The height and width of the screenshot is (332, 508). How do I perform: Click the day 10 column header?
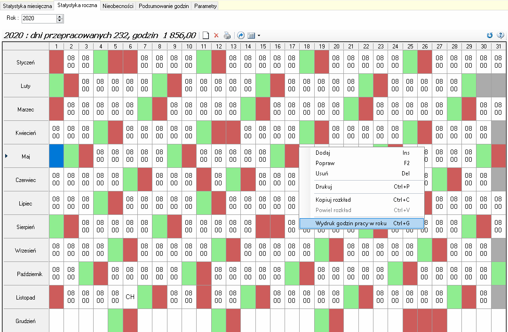[x=189, y=46]
